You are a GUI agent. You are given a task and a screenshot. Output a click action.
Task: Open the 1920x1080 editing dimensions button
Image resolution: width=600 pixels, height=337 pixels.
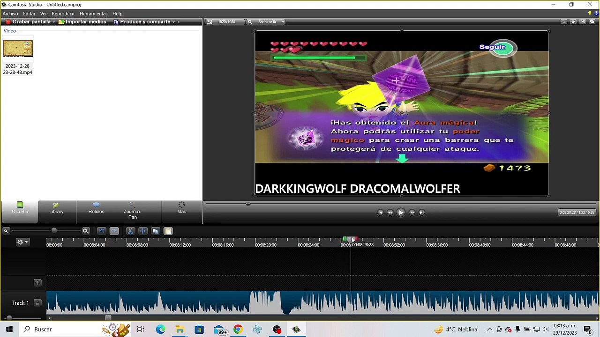[224, 22]
